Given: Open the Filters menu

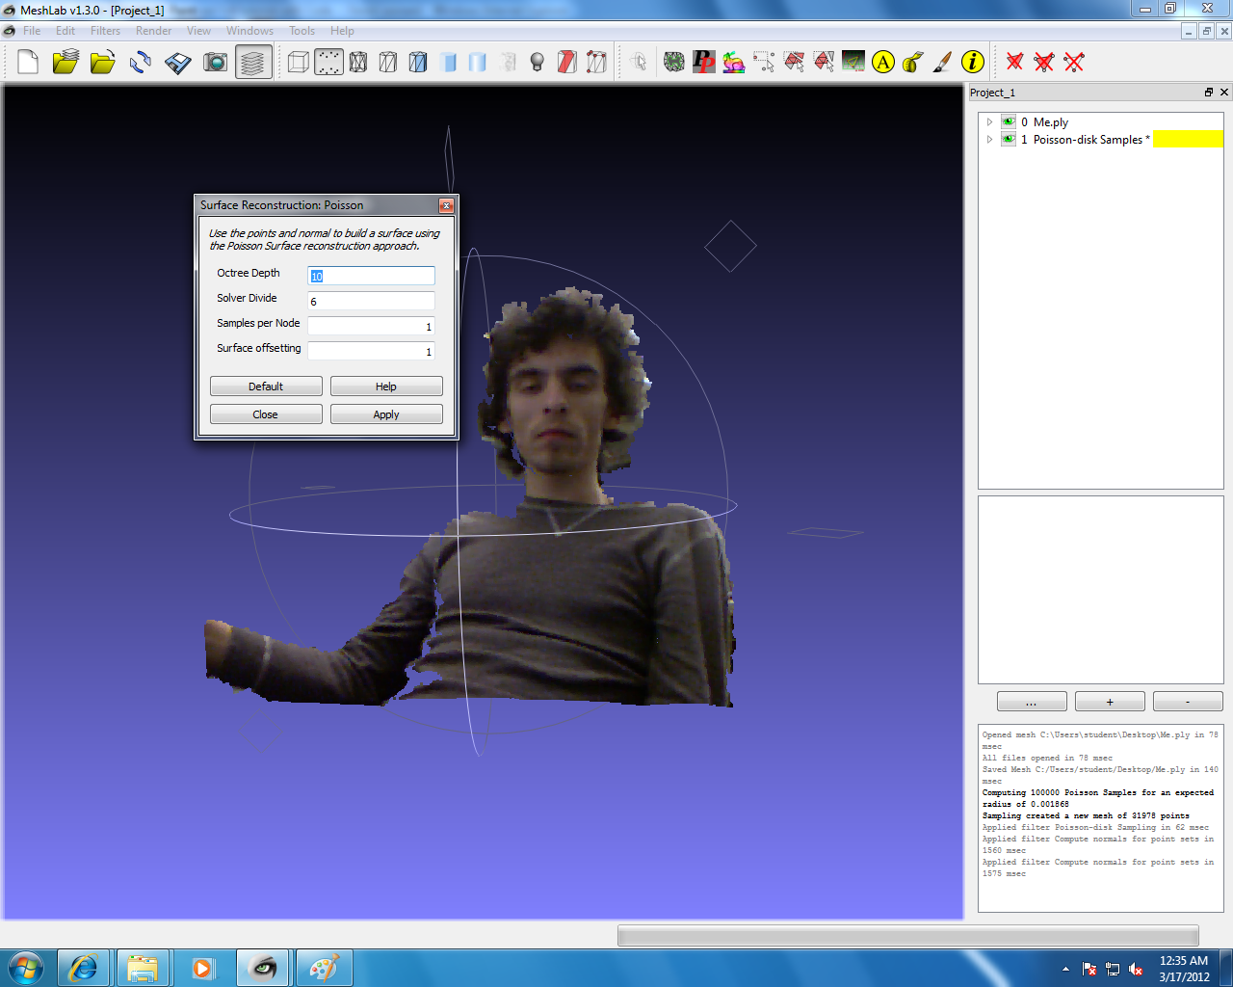Looking at the screenshot, I should (x=105, y=31).
